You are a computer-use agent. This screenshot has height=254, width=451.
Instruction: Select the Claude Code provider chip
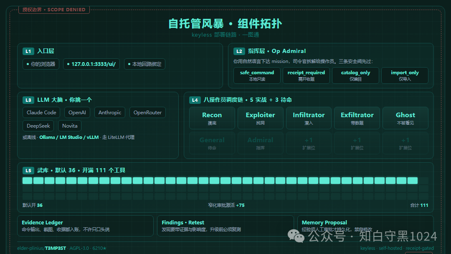(41, 112)
